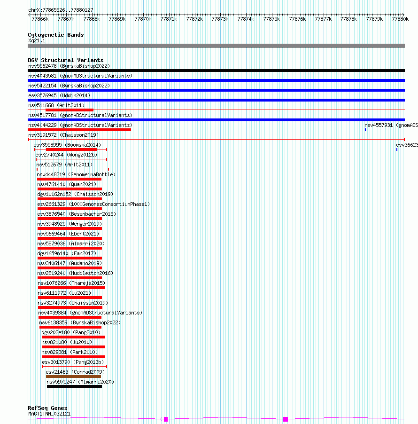Click the thick red bar of esv3558995
This screenshot has width=418, height=424.
[x=71, y=149]
